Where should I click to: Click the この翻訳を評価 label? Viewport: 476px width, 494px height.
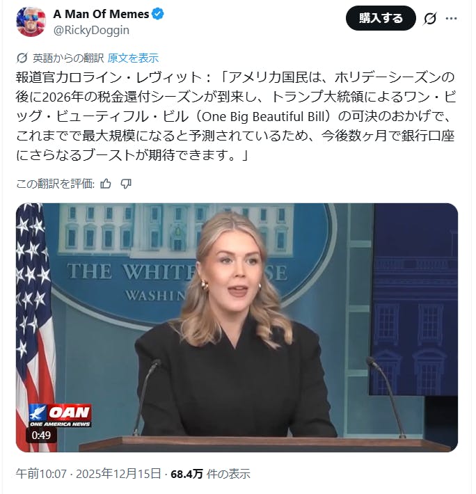[x=56, y=184]
